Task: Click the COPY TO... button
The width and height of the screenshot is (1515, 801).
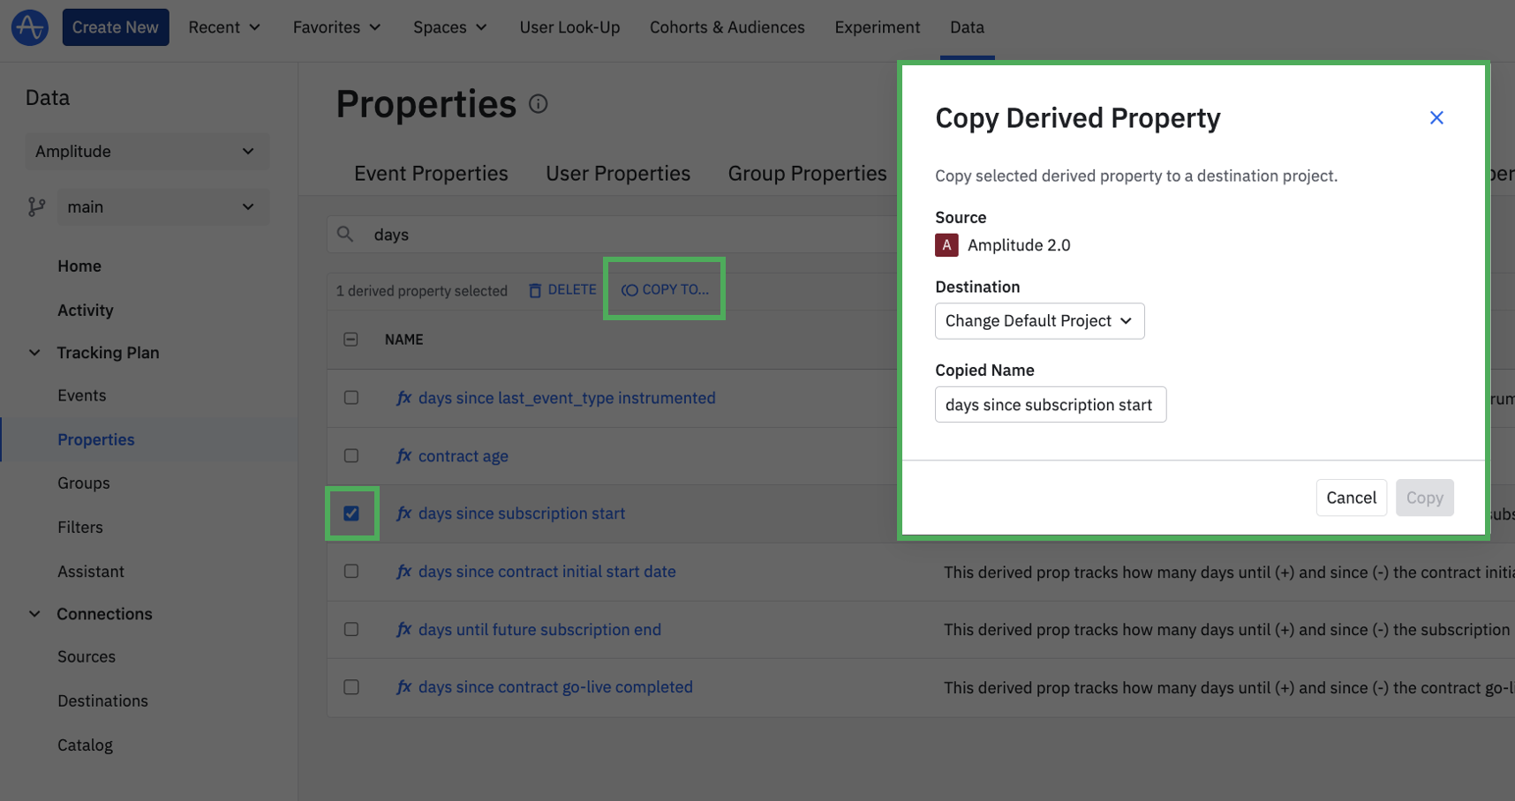Action: [665, 290]
